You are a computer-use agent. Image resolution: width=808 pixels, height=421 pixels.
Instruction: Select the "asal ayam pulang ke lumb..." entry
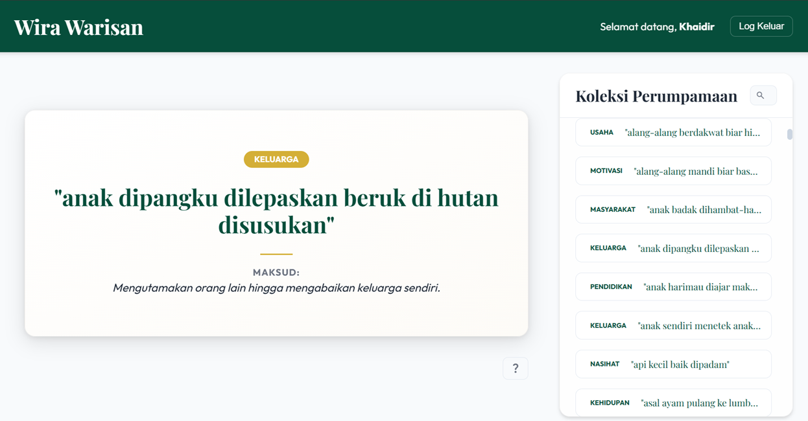pyautogui.click(x=673, y=402)
